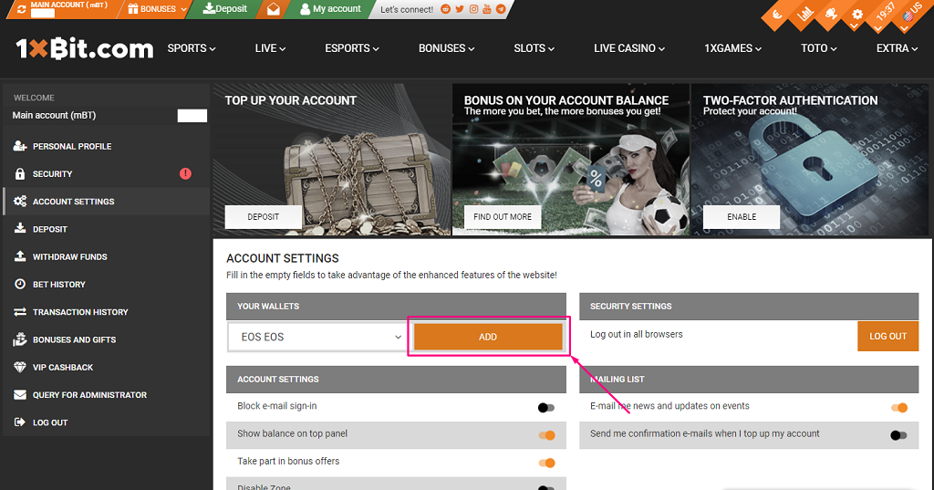
Task: Click the Bonuses and Gifts hand icon
Action: 20,339
